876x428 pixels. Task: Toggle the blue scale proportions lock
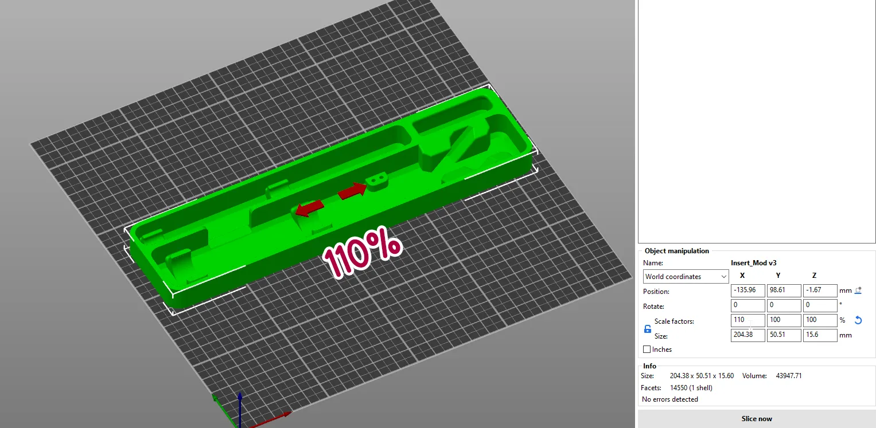pos(648,329)
